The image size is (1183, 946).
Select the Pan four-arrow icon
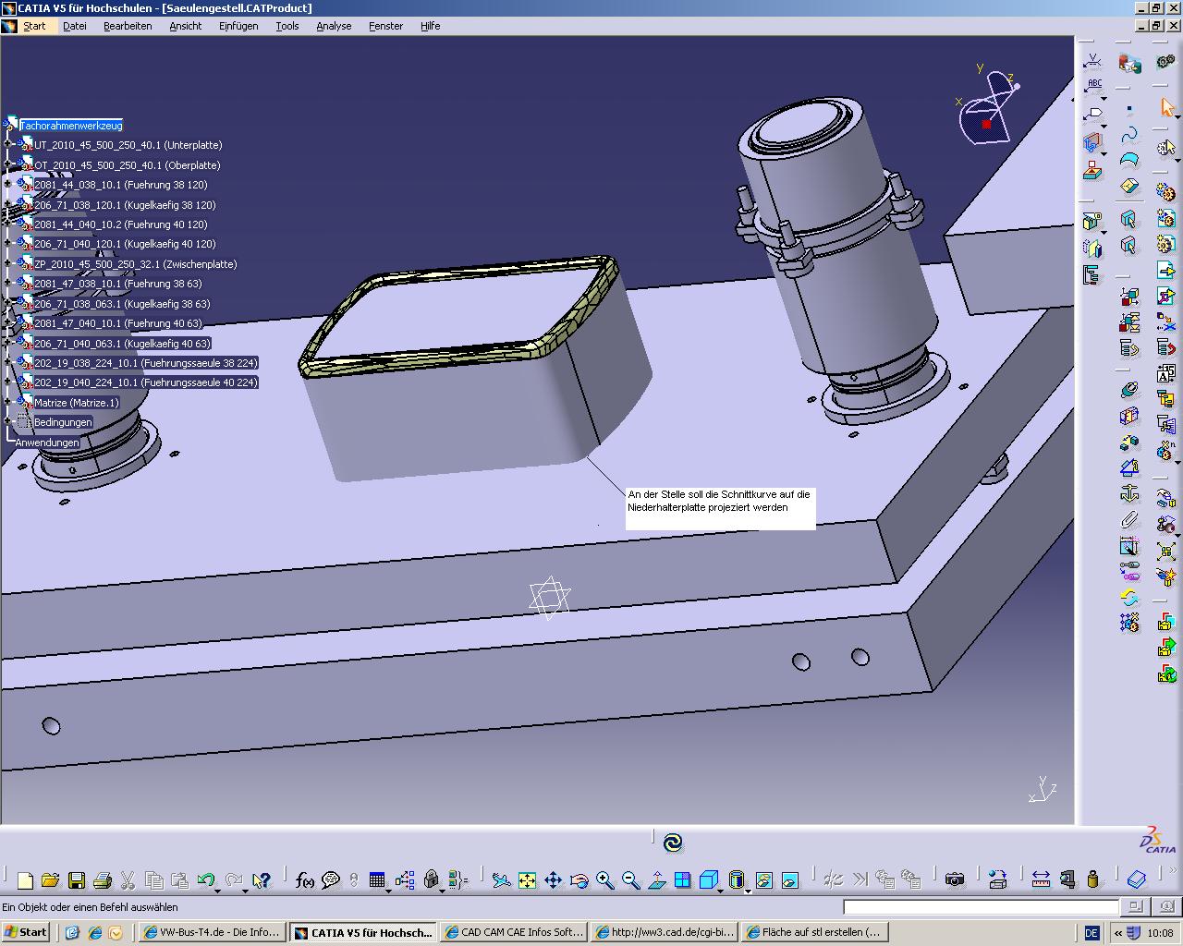click(553, 880)
